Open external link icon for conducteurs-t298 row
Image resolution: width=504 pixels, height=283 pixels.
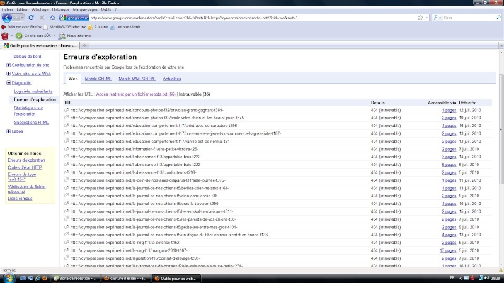point(67,172)
